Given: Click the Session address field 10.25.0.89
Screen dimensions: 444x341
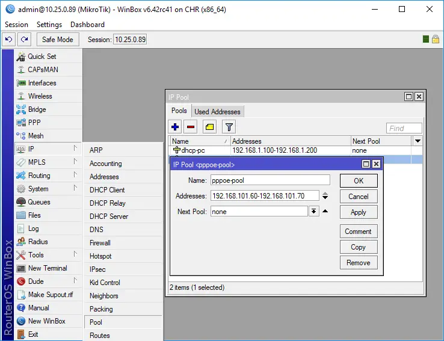Looking at the screenshot, I should 131,39.
